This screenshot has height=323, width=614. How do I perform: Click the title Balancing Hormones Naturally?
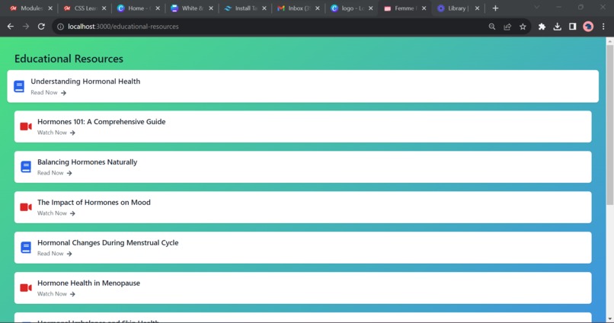[x=88, y=162]
